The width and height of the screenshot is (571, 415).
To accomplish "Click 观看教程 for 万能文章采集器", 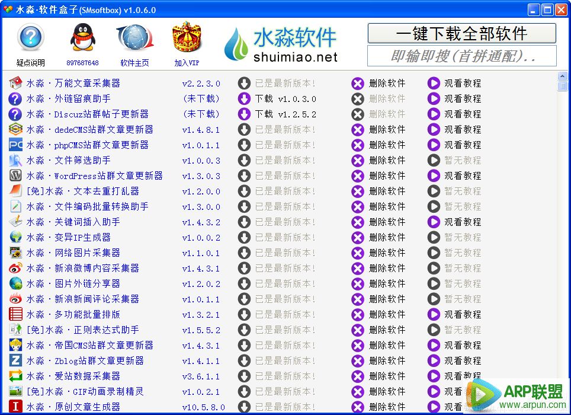I will pyautogui.click(x=463, y=83).
